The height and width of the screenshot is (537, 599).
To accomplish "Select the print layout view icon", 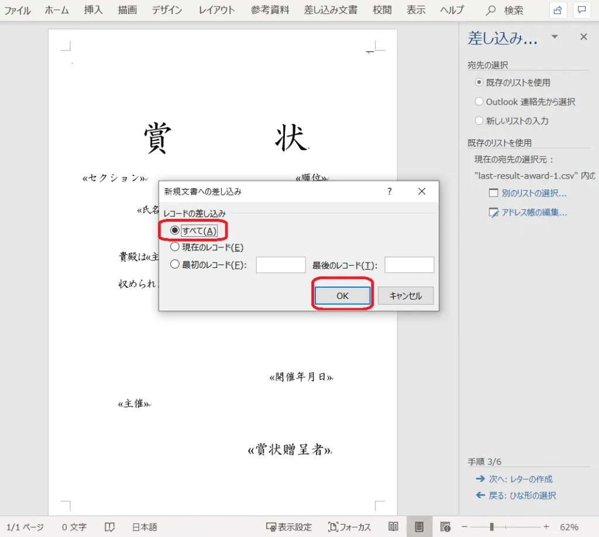I will (419, 526).
